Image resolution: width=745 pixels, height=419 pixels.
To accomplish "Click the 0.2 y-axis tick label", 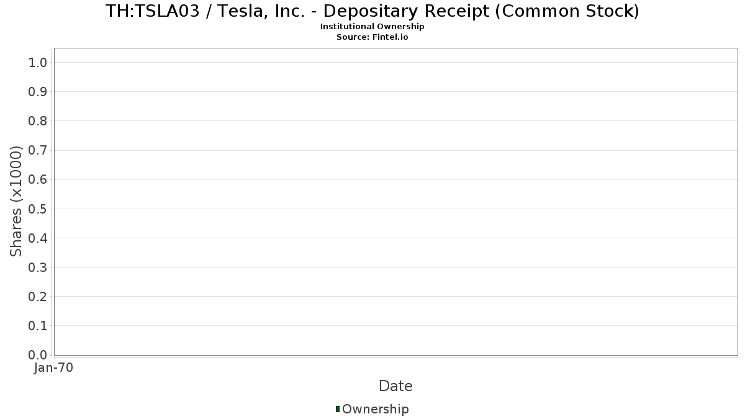I will tap(38, 297).
